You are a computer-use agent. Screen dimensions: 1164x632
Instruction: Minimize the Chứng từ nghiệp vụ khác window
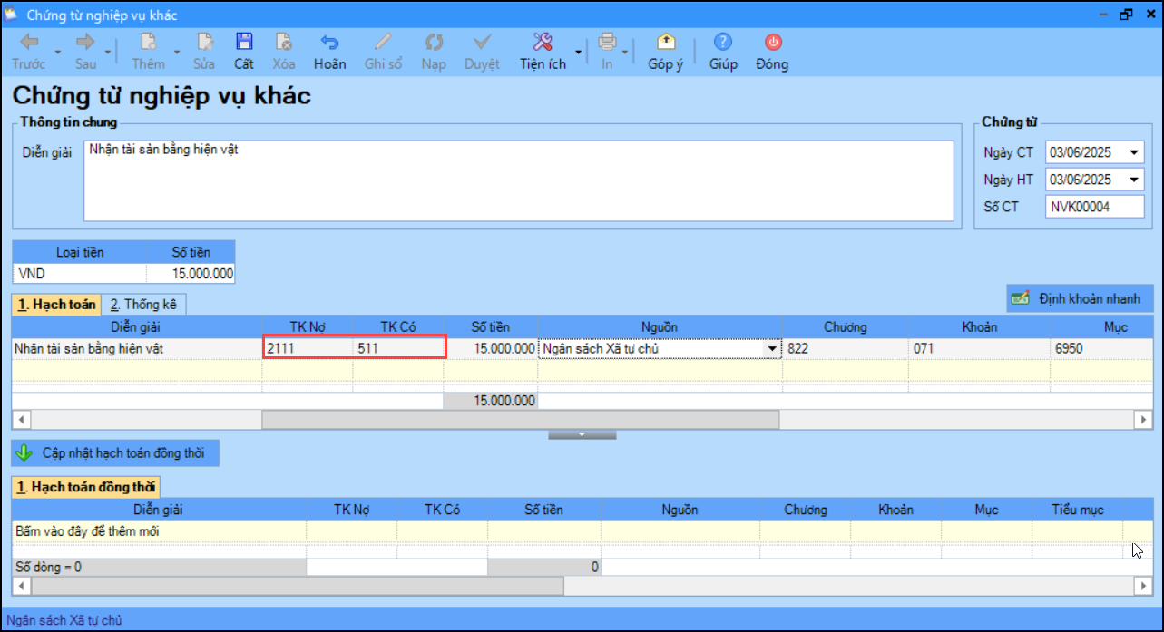coord(1103,15)
